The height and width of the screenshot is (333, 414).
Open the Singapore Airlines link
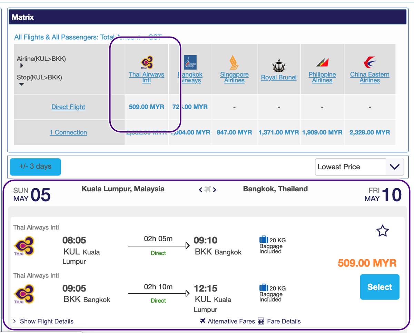tap(234, 77)
